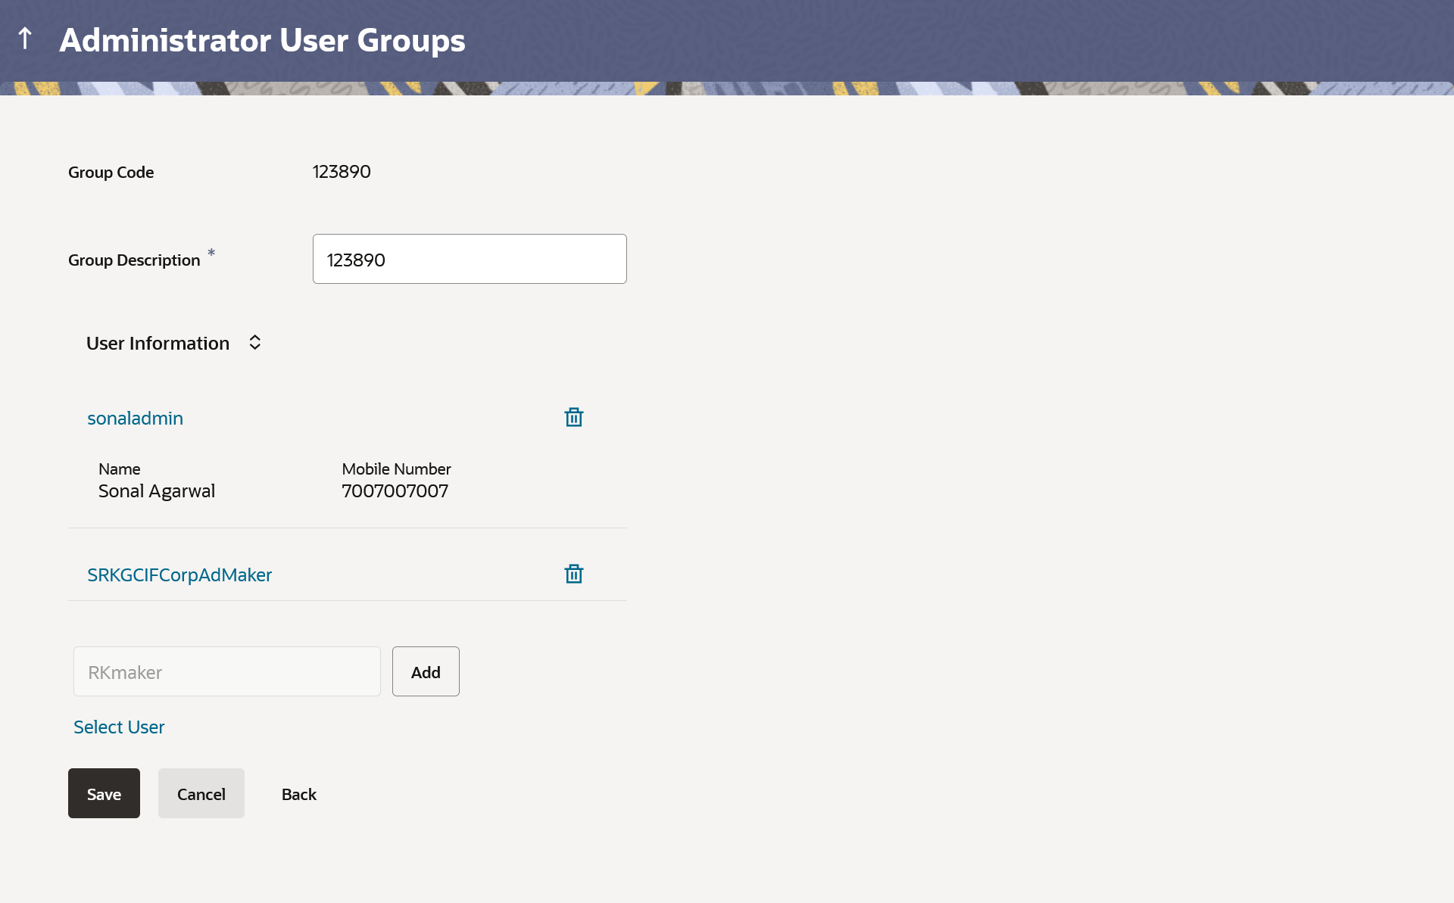Focus the RKmaker user input box
The height and width of the screenshot is (903, 1454).
tap(226, 672)
